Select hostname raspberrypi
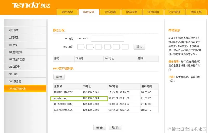The image size is (208, 133). coord(61,98)
